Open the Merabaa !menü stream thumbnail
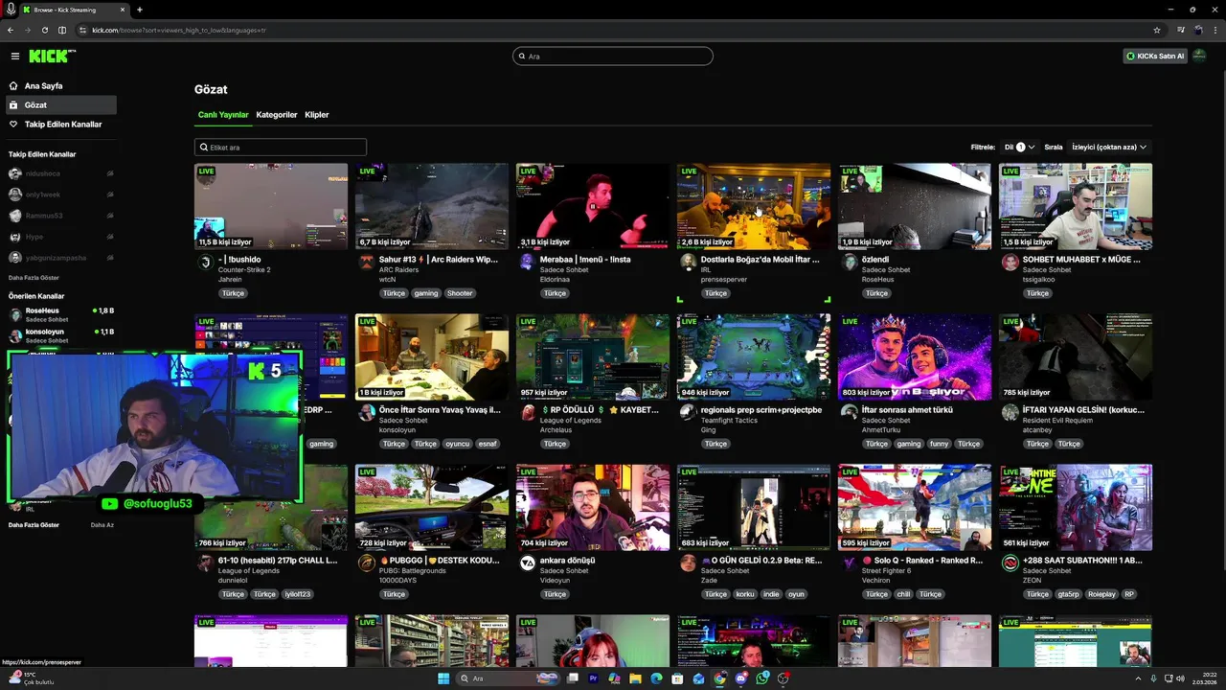The height and width of the screenshot is (690, 1226). click(x=593, y=206)
